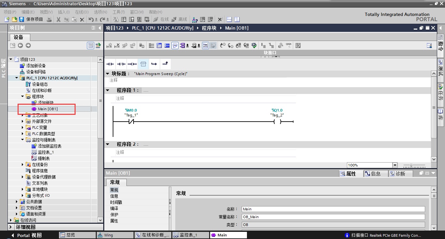445x239 pixels.
Task: Collapse PLC_1 device tree node
Action: point(17,78)
